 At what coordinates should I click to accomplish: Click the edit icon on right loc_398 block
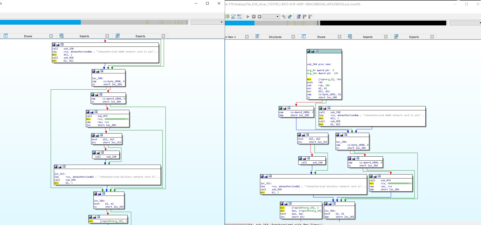click(x=342, y=135)
